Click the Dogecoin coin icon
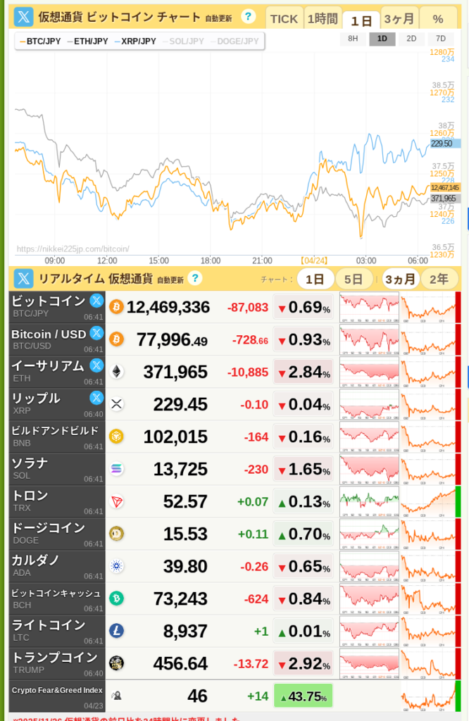Image resolution: width=469 pixels, height=721 pixels. coord(116,534)
